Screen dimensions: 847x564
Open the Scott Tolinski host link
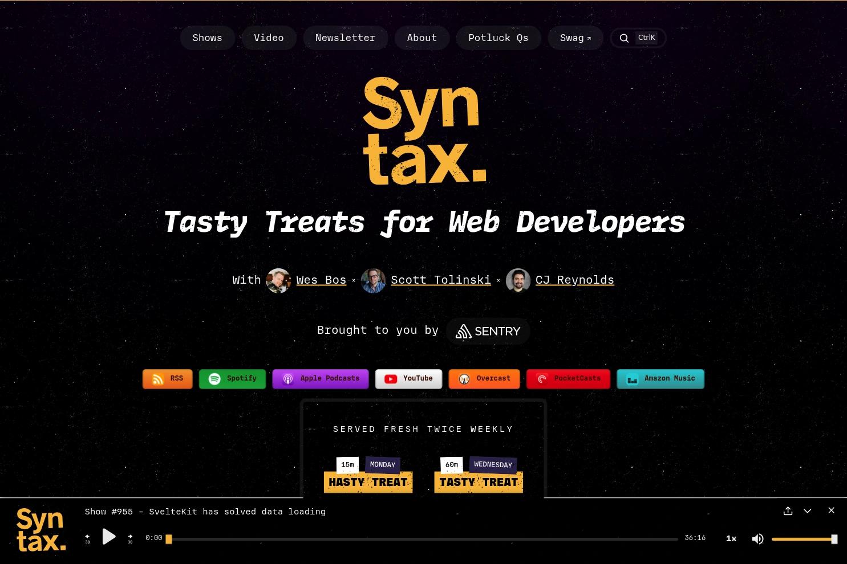440,280
